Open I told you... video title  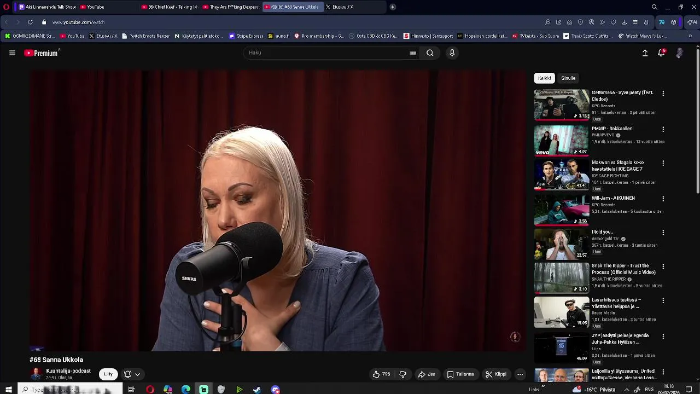point(602,232)
